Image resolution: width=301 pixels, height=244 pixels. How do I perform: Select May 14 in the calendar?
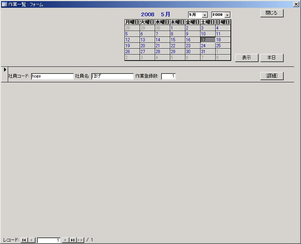163,40
